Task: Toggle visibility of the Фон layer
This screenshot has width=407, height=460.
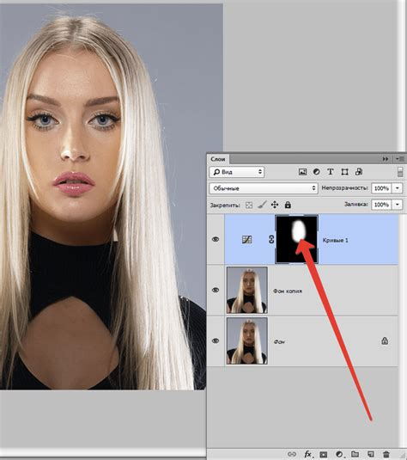Action: point(216,340)
